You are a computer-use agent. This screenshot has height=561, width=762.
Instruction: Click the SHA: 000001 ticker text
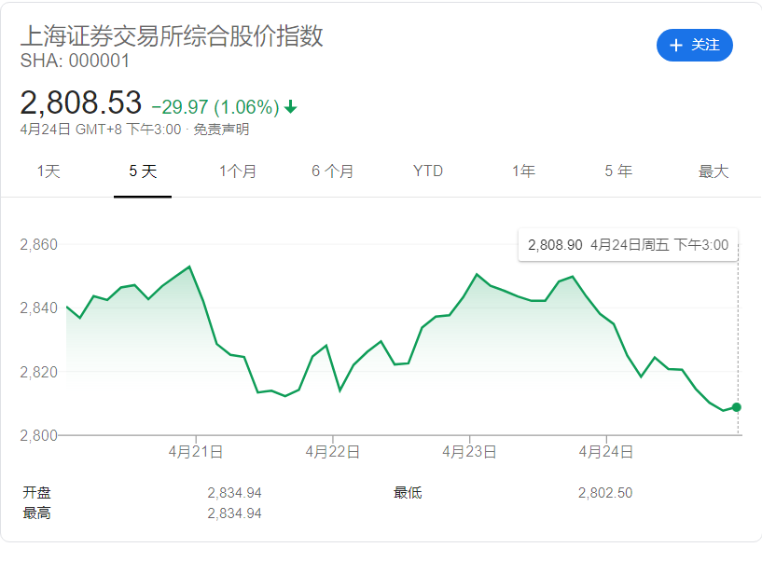click(x=75, y=62)
